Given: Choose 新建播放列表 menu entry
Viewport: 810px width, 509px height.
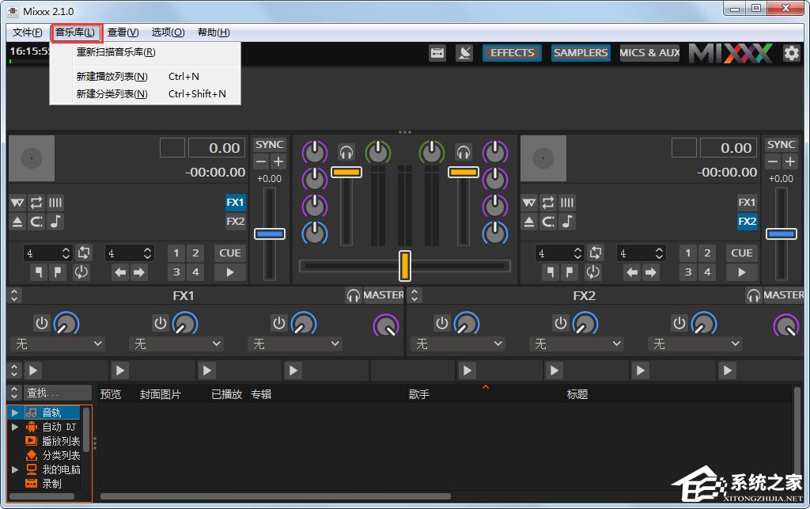Looking at the screenshot, I should pos(112,77).
